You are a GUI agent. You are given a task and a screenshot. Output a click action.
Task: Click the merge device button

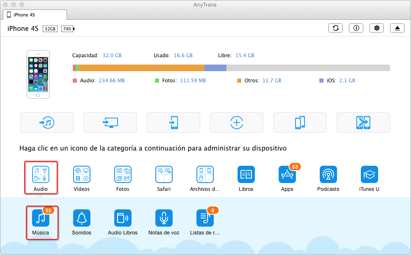pos(363,123)
